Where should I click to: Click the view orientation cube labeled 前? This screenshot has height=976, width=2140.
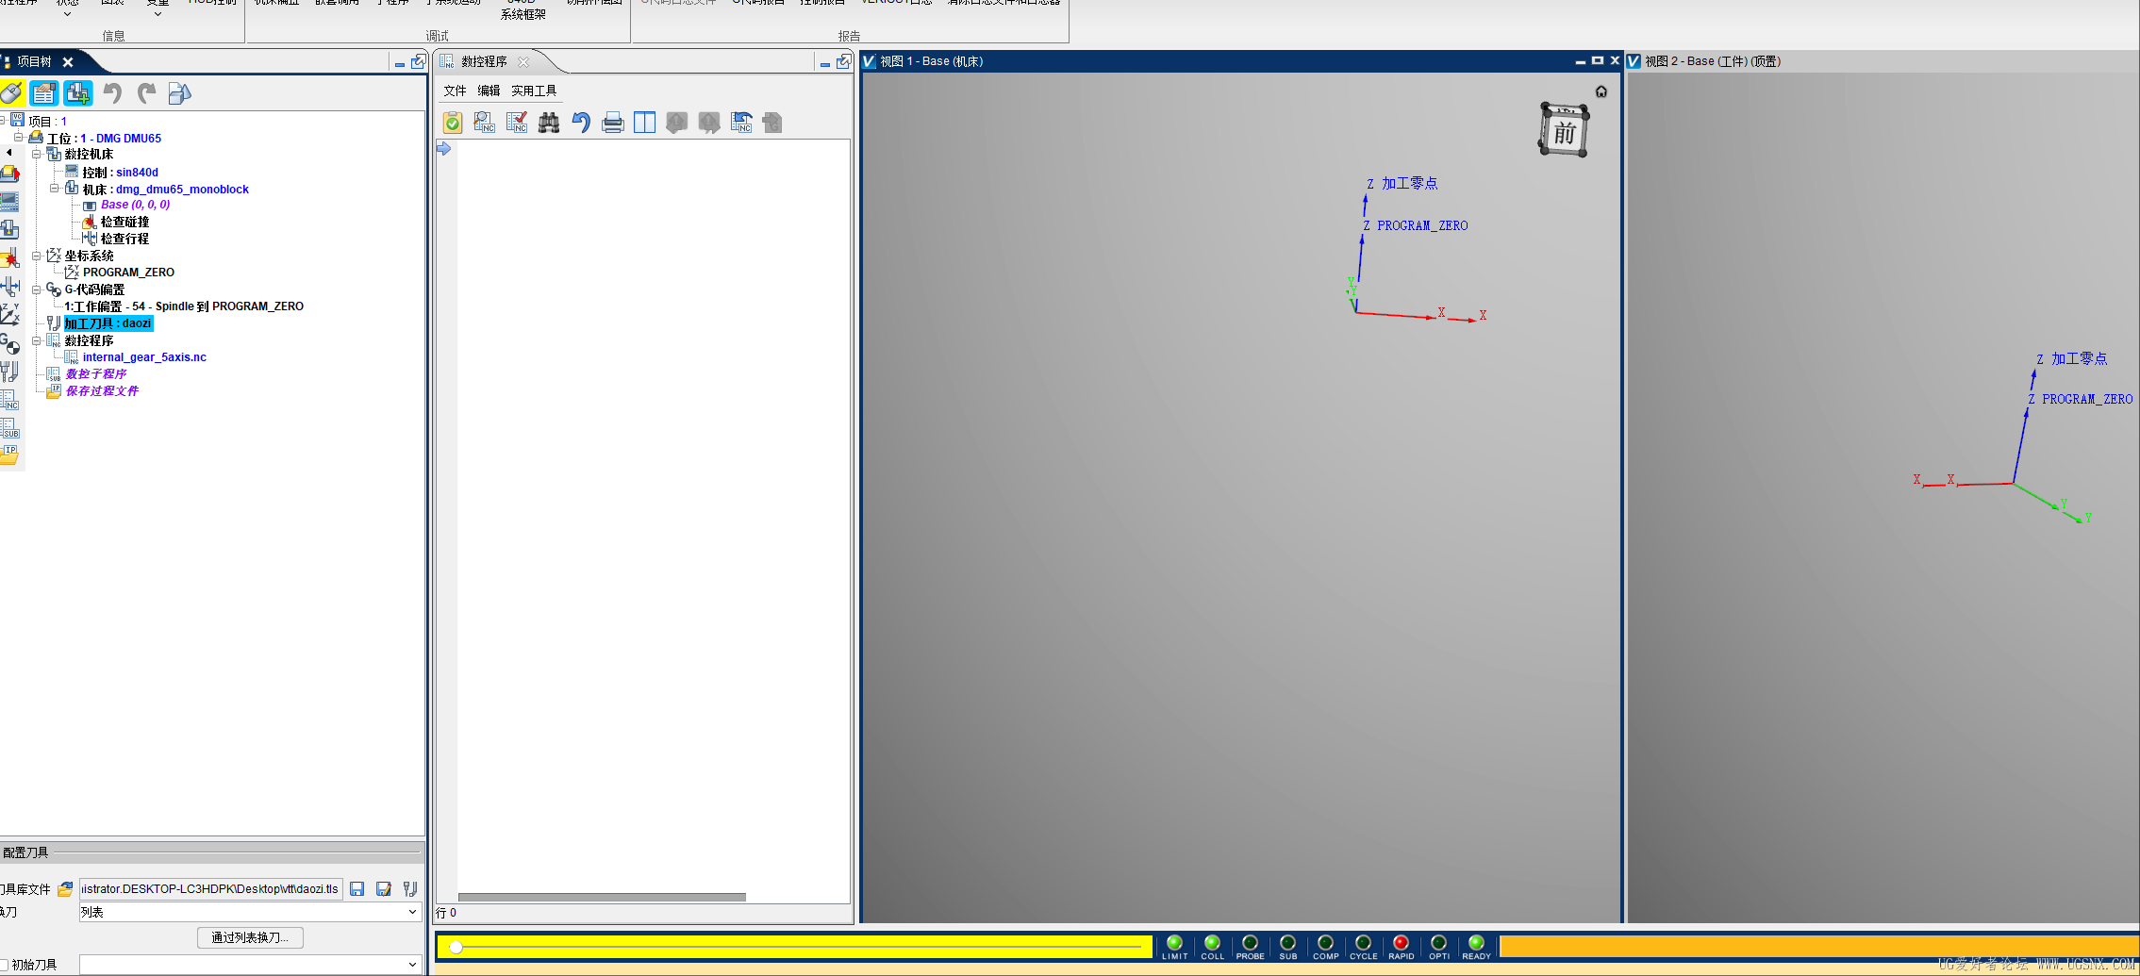pyautogui.click(x=1565, y=130)
